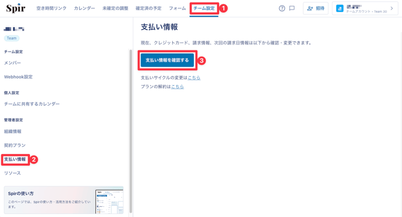Select 支払い情報 in sidebar
402x217 pixels.
click(15, 159)
